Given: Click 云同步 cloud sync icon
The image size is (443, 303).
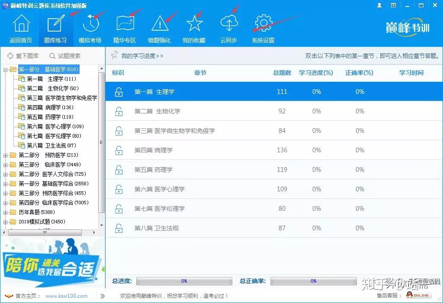Looking at the screenshot, I should coord(229,23).
